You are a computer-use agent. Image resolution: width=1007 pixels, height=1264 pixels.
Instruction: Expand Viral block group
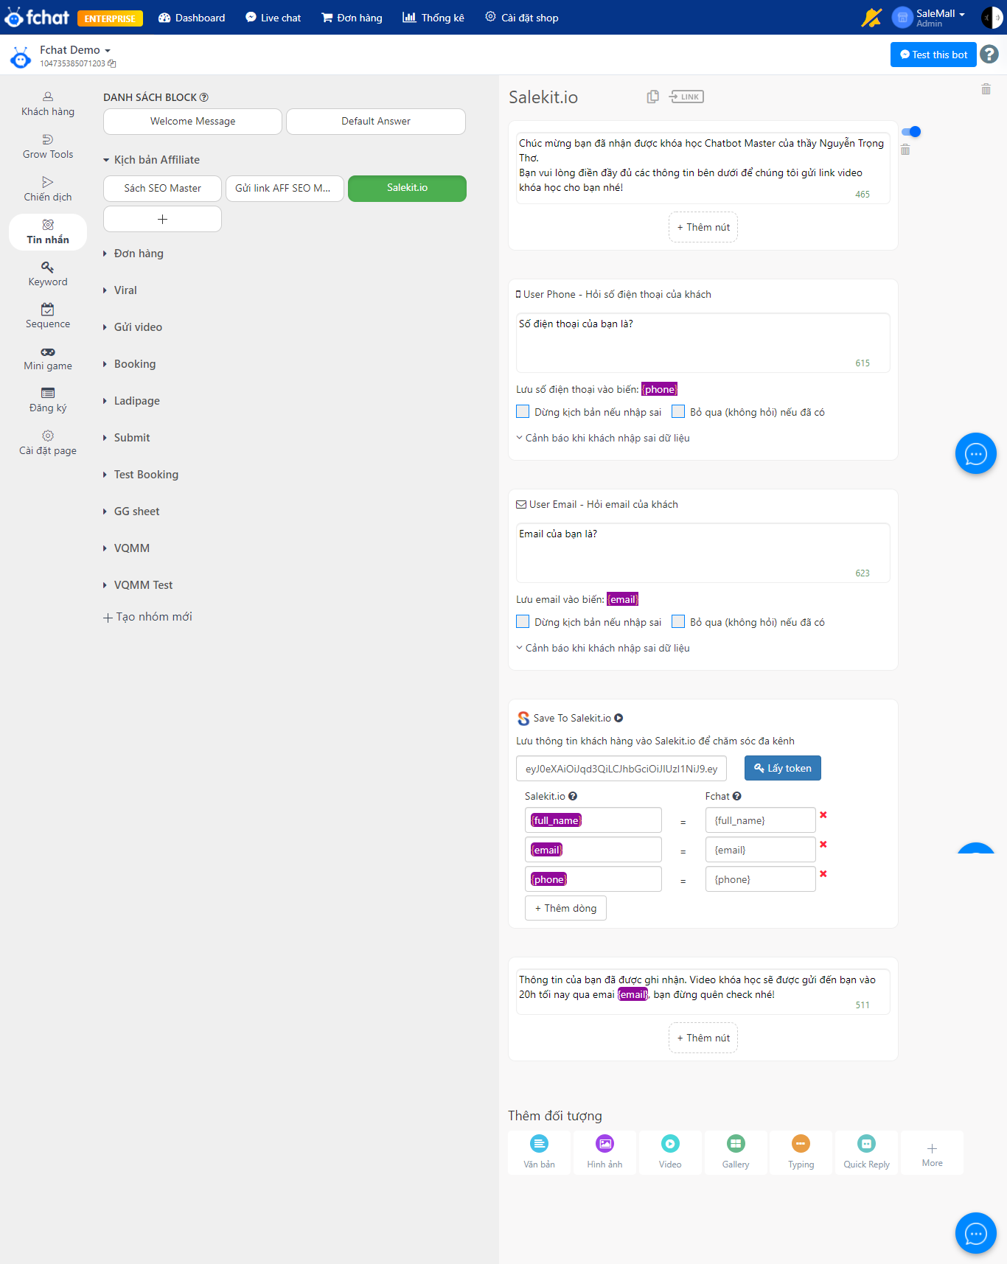pos(120,290)
